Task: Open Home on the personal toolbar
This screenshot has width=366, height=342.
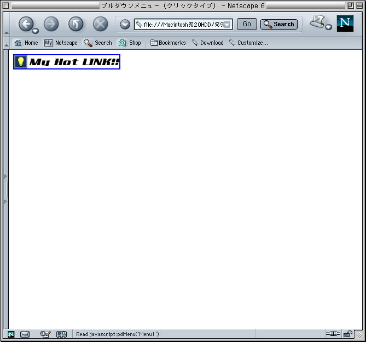Action: (26, 43)
